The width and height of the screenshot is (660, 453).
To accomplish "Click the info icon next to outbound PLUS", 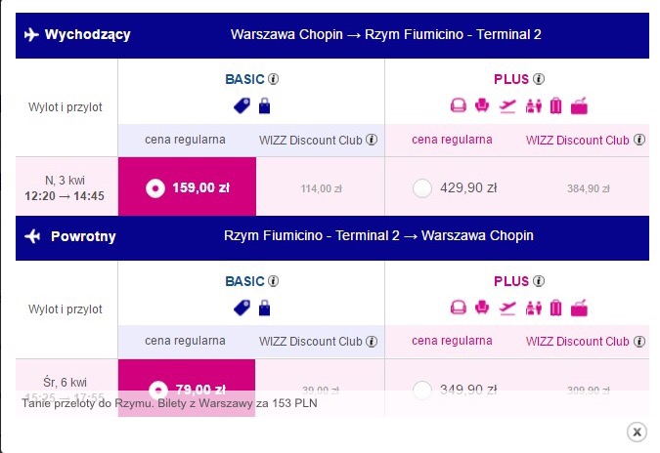I will (x=539, y=79).
